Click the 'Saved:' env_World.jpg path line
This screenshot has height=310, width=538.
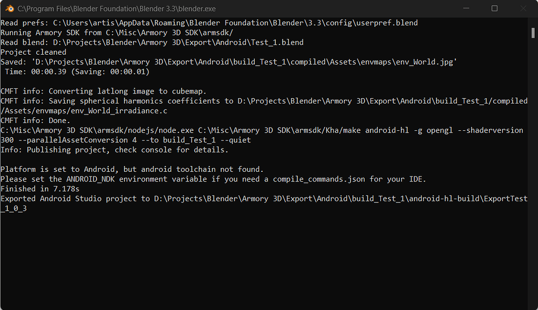pyautogui.click(x=229, y=62)
